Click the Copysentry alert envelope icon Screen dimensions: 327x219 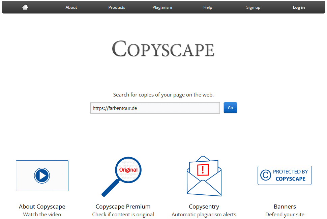pyautogui.click(x=204, y=176)
